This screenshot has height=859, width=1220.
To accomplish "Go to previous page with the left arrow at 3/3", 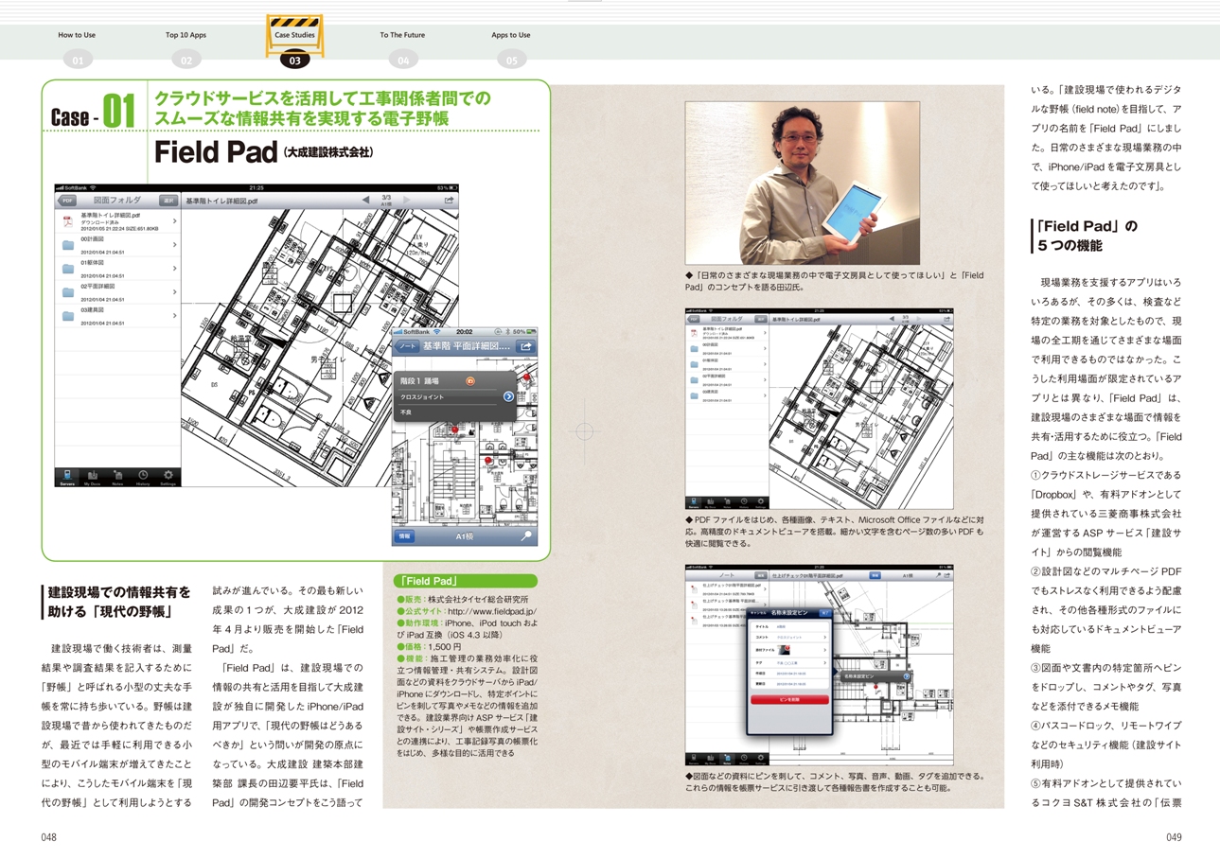I will coord(365,201).
